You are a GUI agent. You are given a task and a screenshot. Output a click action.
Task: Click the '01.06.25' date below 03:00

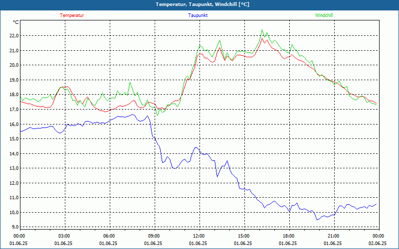(x=63, y=244)
